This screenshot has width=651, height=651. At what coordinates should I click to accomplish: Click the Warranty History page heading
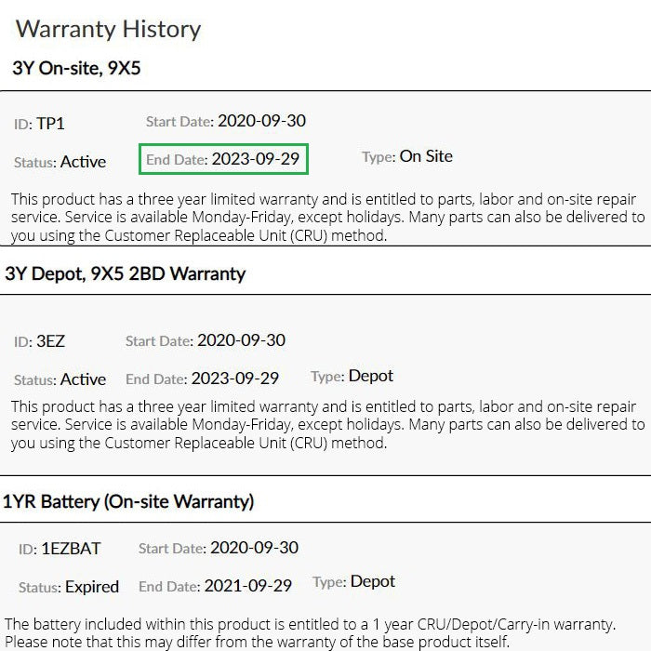point(108,29)
